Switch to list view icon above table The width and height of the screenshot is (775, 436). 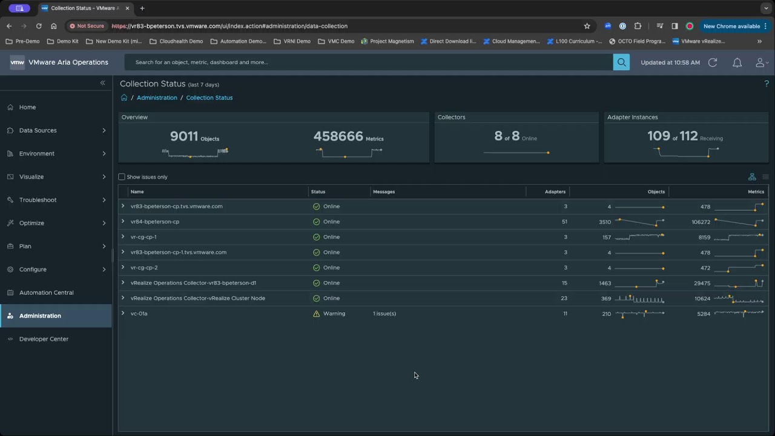point(765,177)
